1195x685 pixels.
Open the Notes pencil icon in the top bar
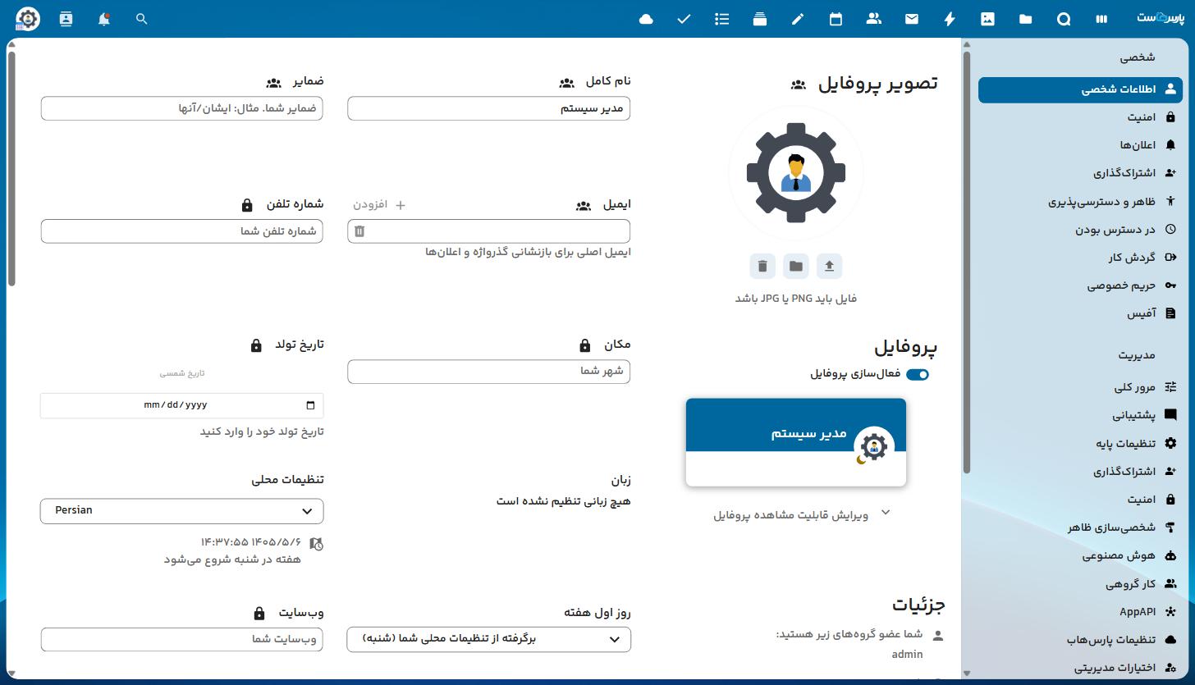(798, 19)
